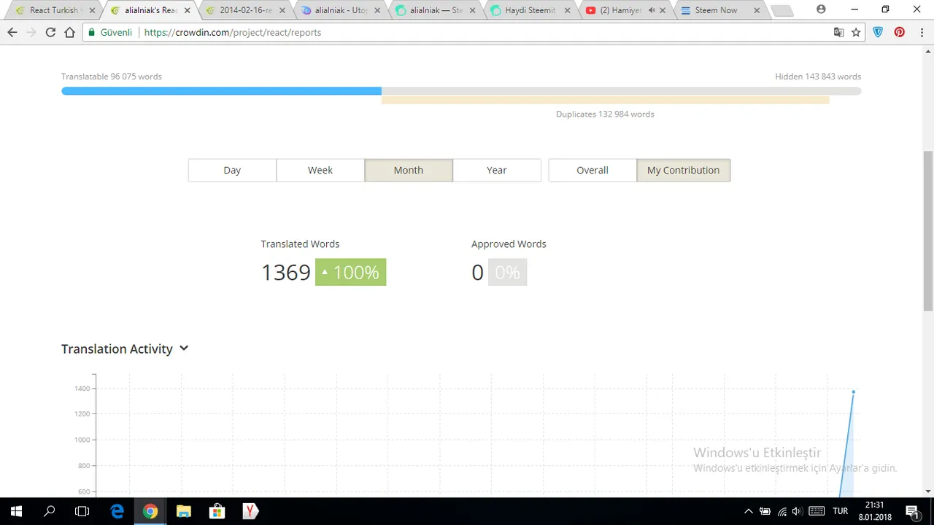
Task: Click the Güvenli secure site padlock
Action: pos(91,32)
